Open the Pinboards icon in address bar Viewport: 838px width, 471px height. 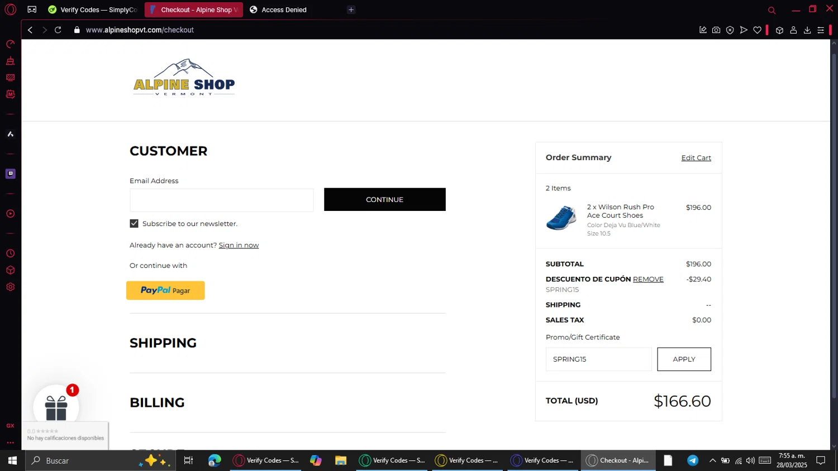703,30
